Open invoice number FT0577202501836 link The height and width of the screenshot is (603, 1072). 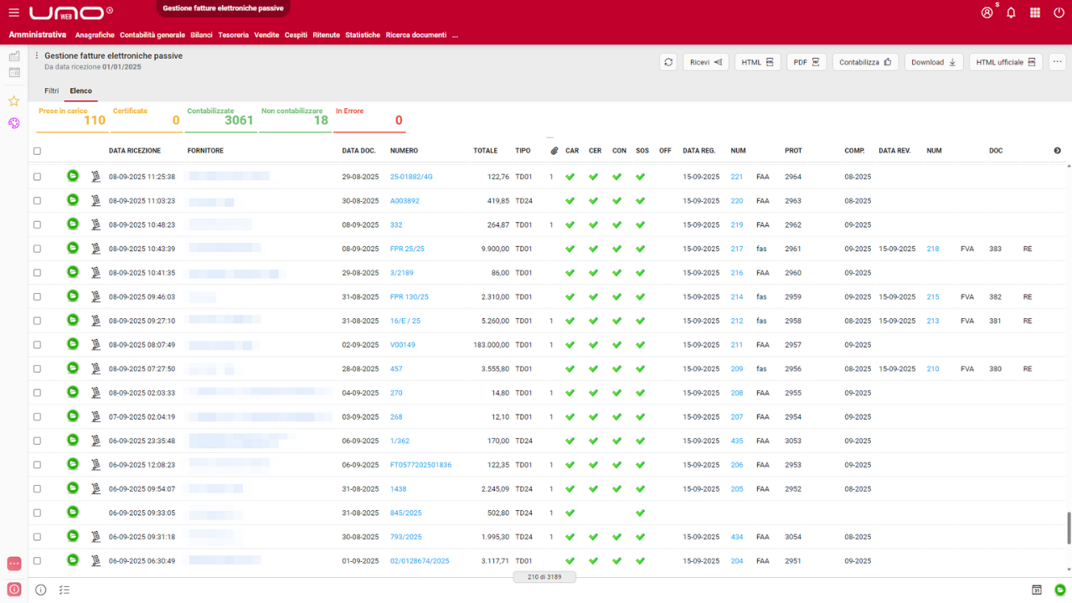coord(420,465)
